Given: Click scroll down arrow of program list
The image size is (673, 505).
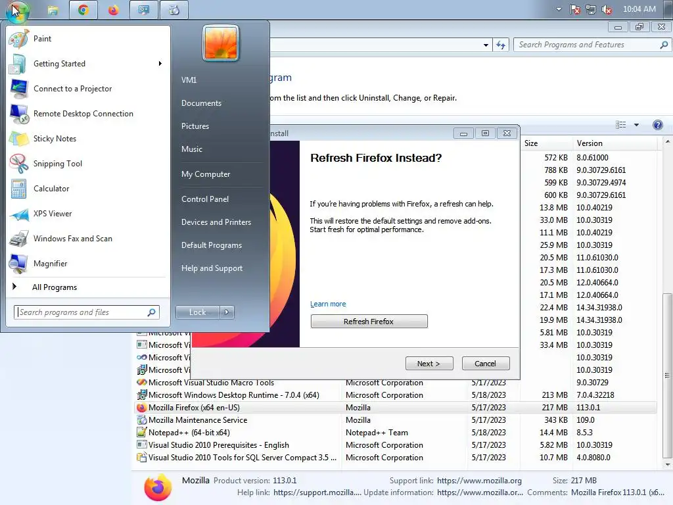Looking at the screenshot, I should coord(667,465).
